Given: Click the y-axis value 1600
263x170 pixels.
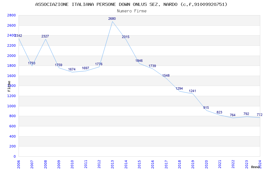Looking at the screenshot, I should click(11, 76).
